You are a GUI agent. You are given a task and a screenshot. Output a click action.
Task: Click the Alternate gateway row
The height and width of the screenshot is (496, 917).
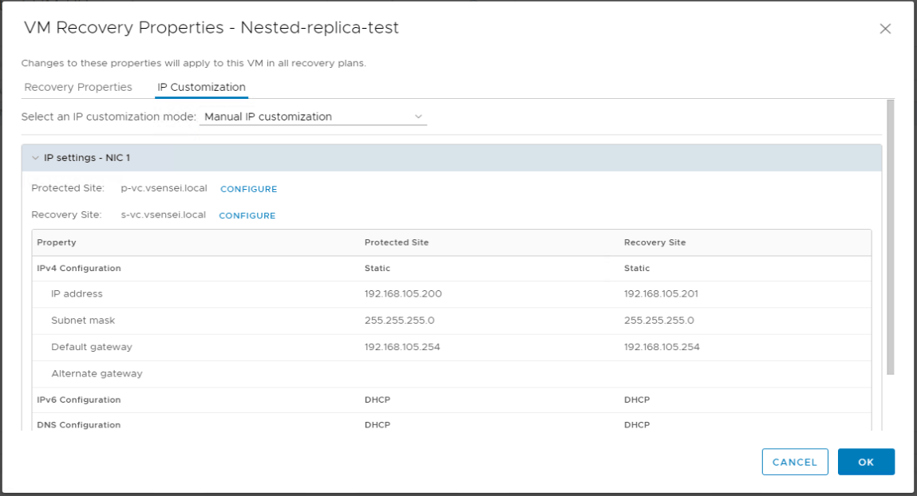(x=97, y=373)
